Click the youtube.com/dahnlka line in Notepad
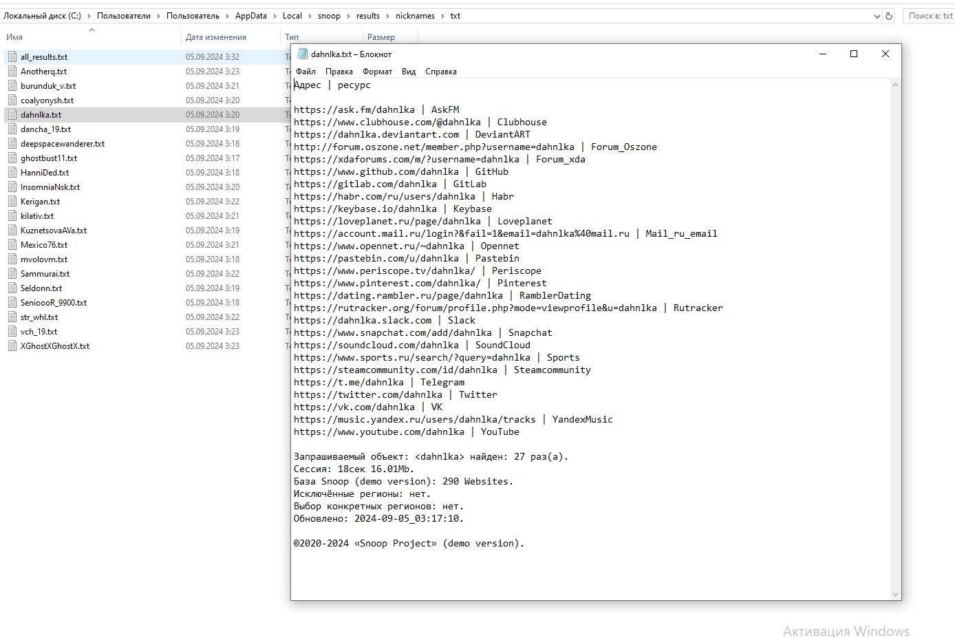This screenshot has height=638, width=955. 407,432
